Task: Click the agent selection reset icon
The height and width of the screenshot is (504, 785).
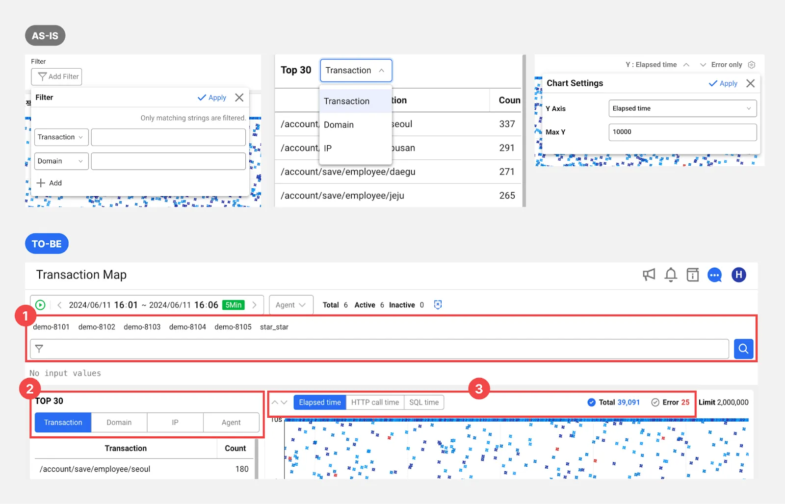Action: click(x=438, y=305)
